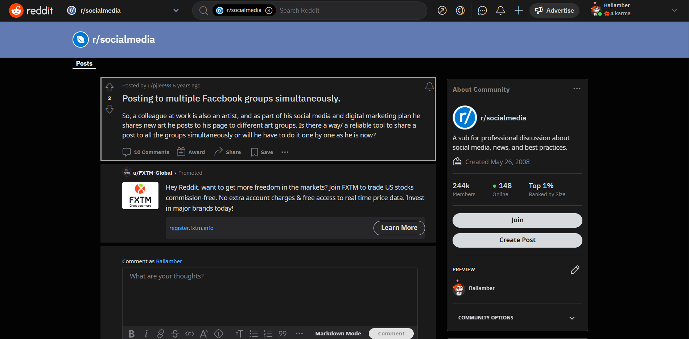The image size is (689, 339).
Task: Expand Community Options
Action: (517, 318)
